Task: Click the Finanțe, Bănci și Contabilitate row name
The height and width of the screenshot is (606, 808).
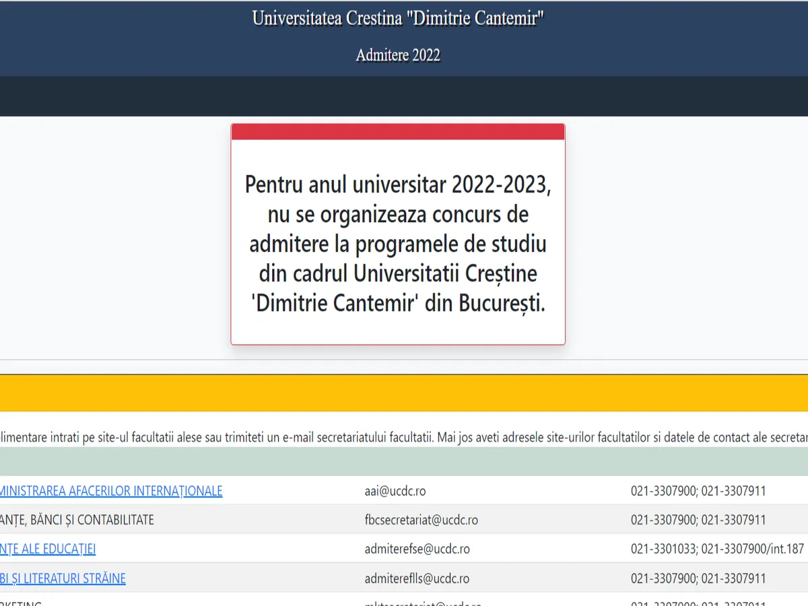Action: 77,520
